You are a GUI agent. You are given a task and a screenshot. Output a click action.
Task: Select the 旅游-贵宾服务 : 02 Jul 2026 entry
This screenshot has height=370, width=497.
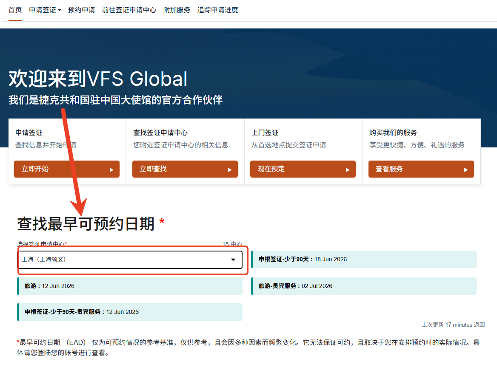[x=364, y=286]
